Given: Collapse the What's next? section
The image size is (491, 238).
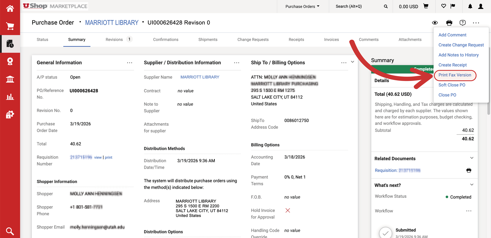Looking at the screenshot, I should point(472,185).
